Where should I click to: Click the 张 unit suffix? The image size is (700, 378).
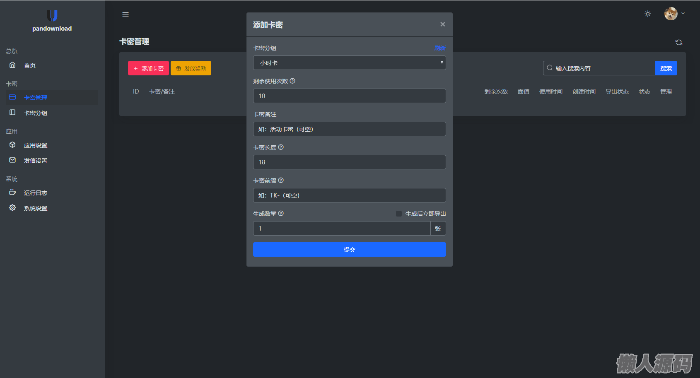(x=438, y=229)
